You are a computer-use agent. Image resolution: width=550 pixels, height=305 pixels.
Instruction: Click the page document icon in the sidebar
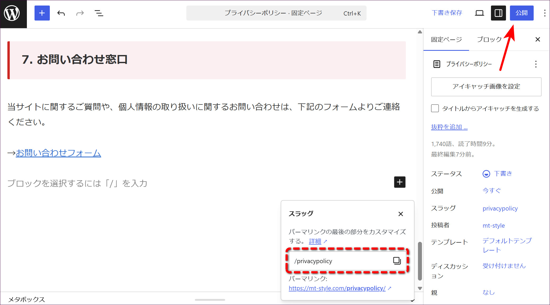tap(437, 64)
